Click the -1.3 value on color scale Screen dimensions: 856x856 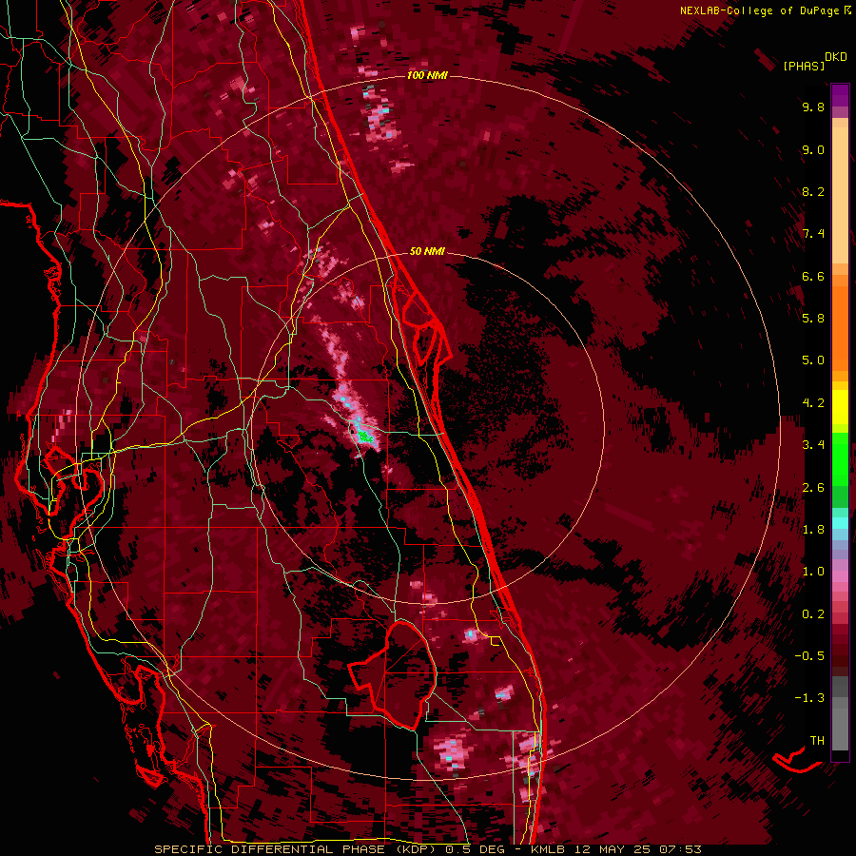809,698
